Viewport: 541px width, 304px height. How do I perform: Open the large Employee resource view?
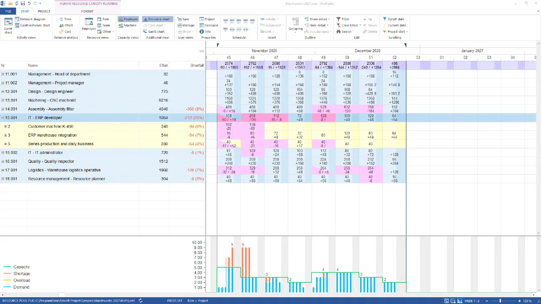(x=89, y=24)
